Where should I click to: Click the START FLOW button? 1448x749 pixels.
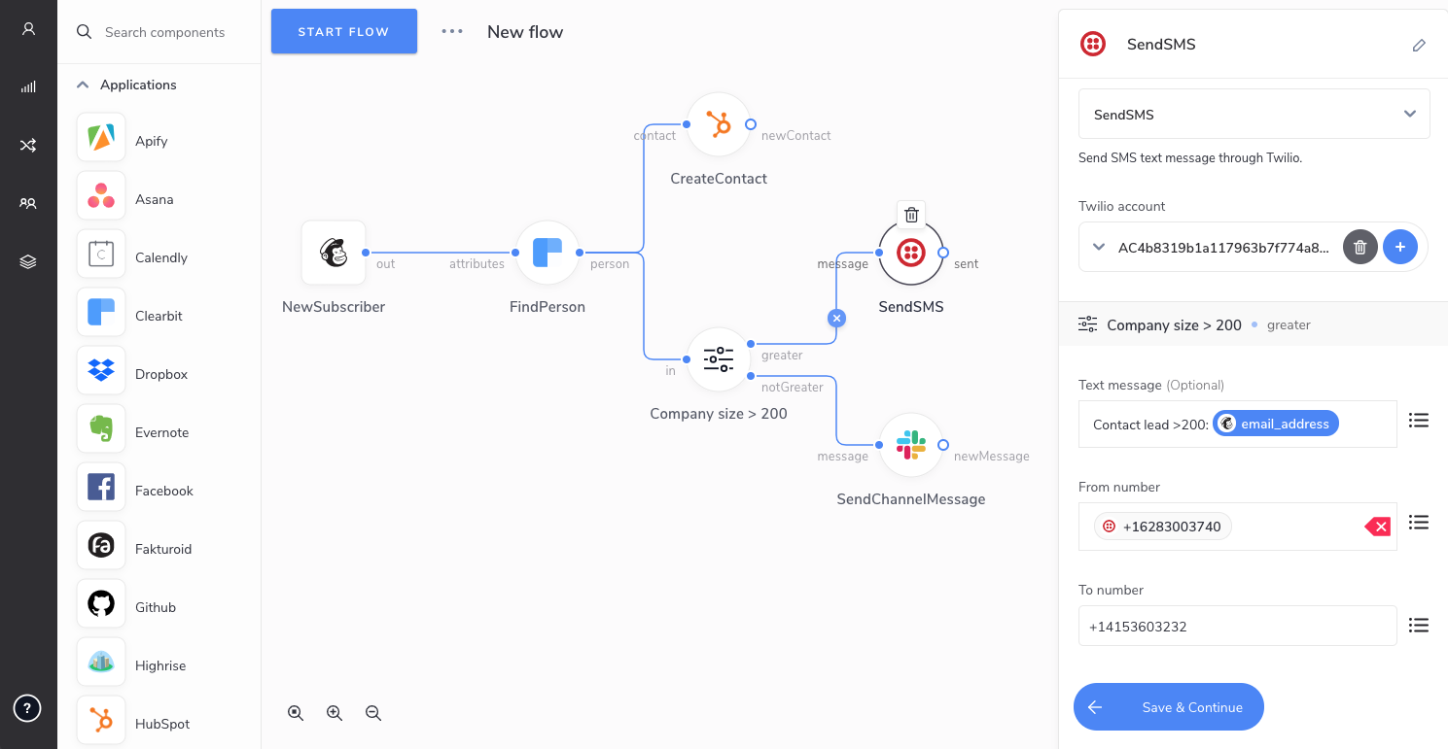[x=344, y=31]
